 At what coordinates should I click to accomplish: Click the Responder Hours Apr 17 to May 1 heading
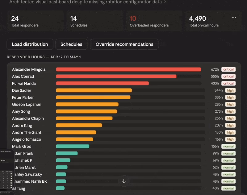point(44,57)
